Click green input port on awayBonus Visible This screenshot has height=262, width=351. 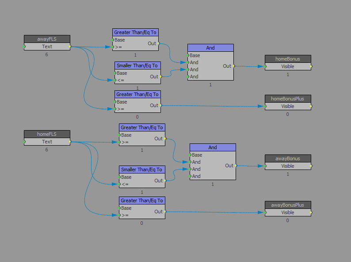click(265, 166)
